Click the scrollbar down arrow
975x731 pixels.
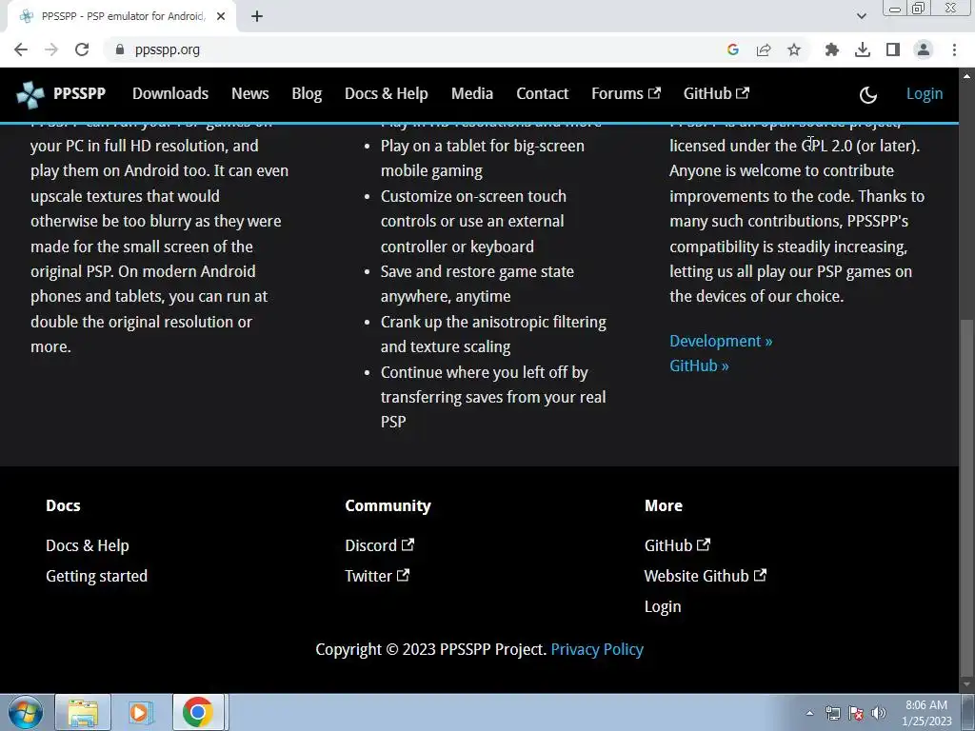click(966, 684)
